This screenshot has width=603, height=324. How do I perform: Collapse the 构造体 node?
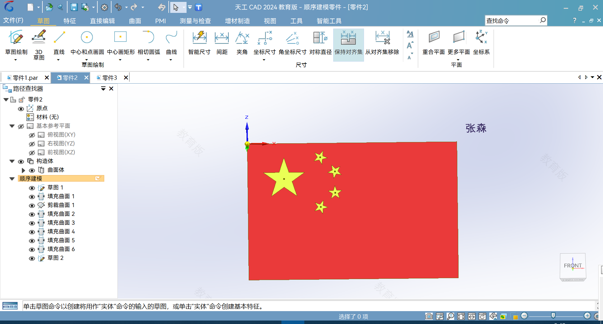[x=12, y=161]
